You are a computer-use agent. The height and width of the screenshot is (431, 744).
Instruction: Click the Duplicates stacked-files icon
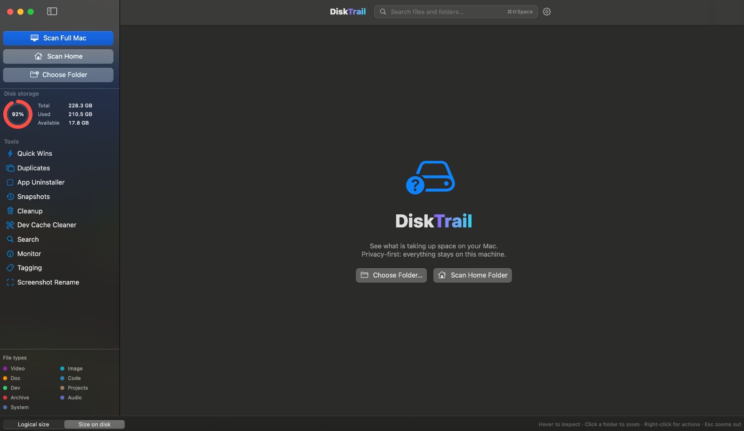(10, 168)
